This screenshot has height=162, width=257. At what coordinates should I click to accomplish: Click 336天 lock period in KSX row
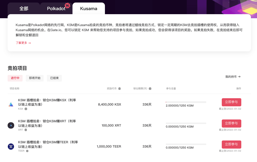pyautogui.click(x=147, y=104)
